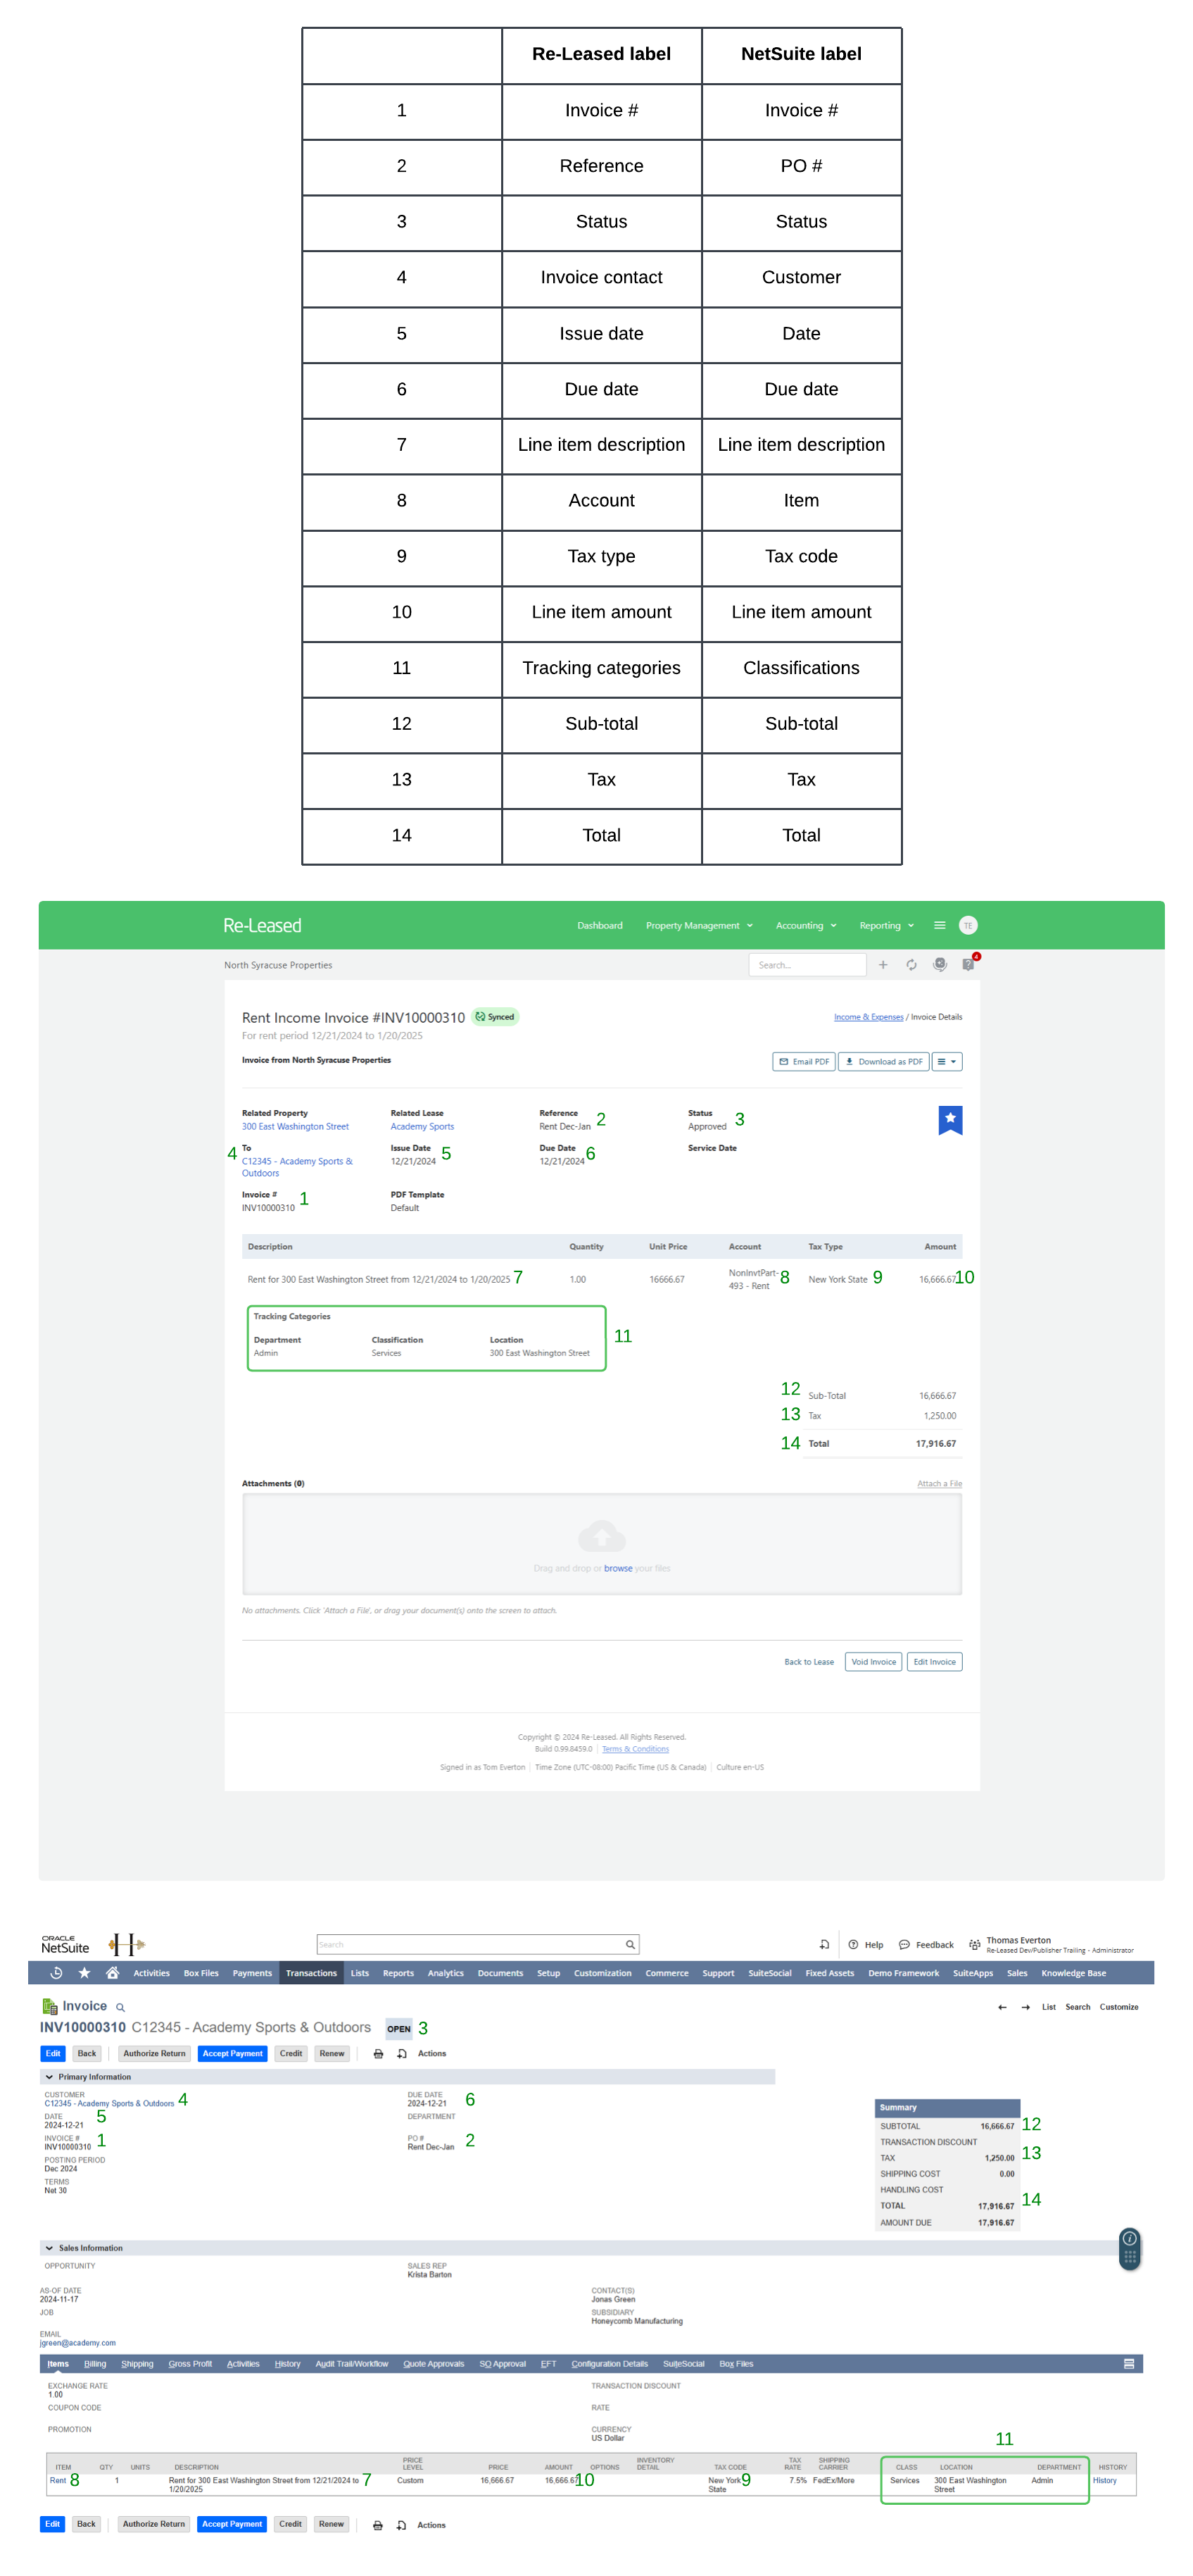Click the magnifier icon next to Invoice heading
This screenshot has height=2576, width=1193.
click(x=121, y=2008)
